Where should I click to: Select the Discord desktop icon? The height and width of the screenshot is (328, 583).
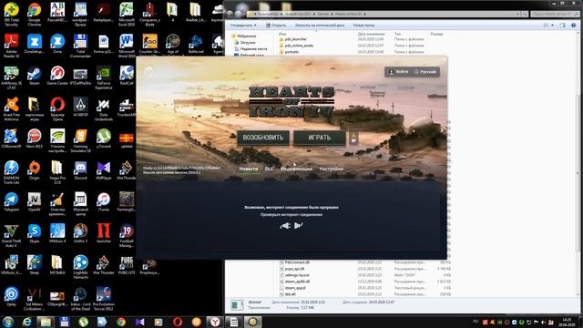pos(80,170)
